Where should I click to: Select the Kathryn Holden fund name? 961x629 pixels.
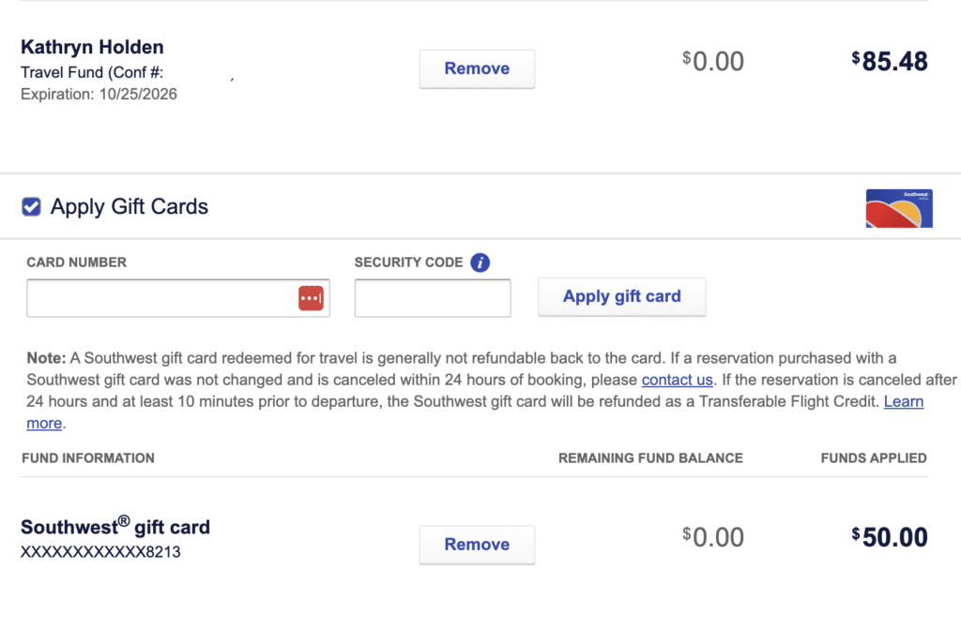click(x=92, y=47)
